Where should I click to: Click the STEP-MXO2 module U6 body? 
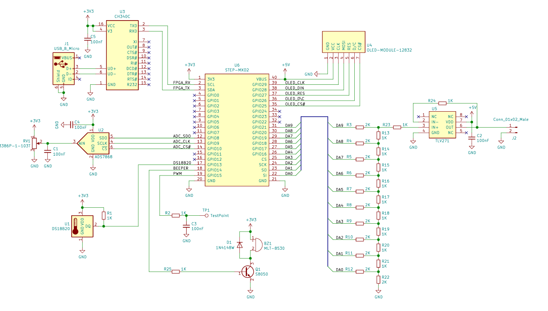pos(237,130)
